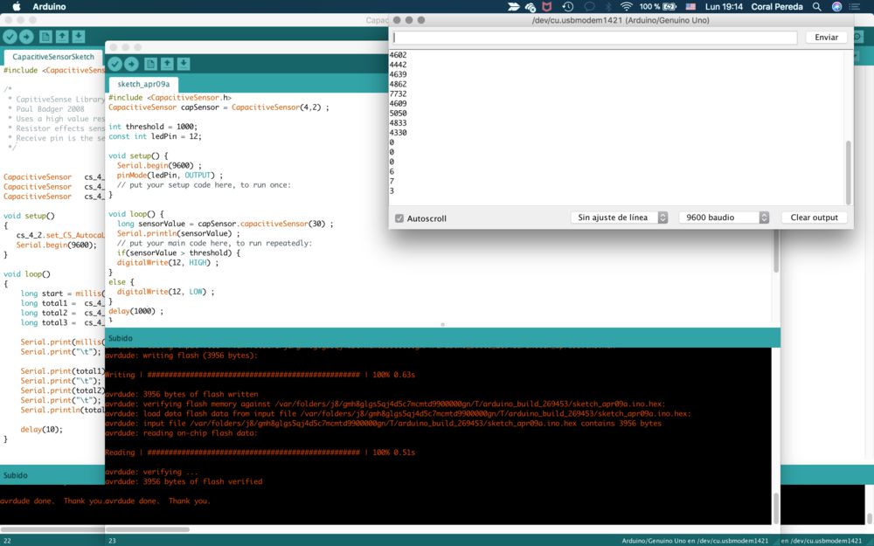
Task: Click the Subido status in CapacitiveSensorSketch window
Action: pyautogui.click(x=15, y=475)
